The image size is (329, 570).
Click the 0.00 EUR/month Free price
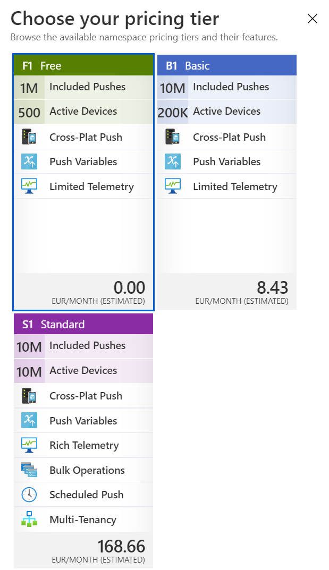[98, 292]
